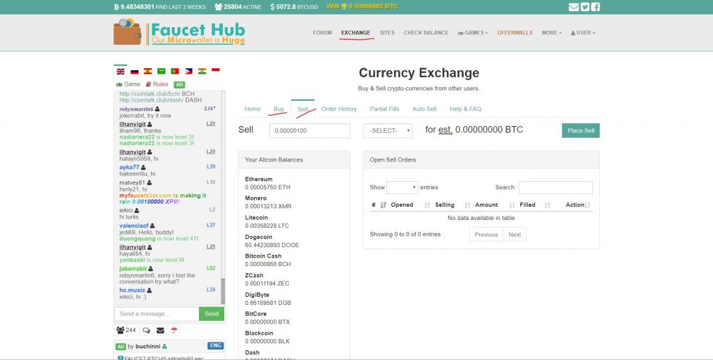
Task: Click the chat scrollbar thumb
Action: coord(223,291)
